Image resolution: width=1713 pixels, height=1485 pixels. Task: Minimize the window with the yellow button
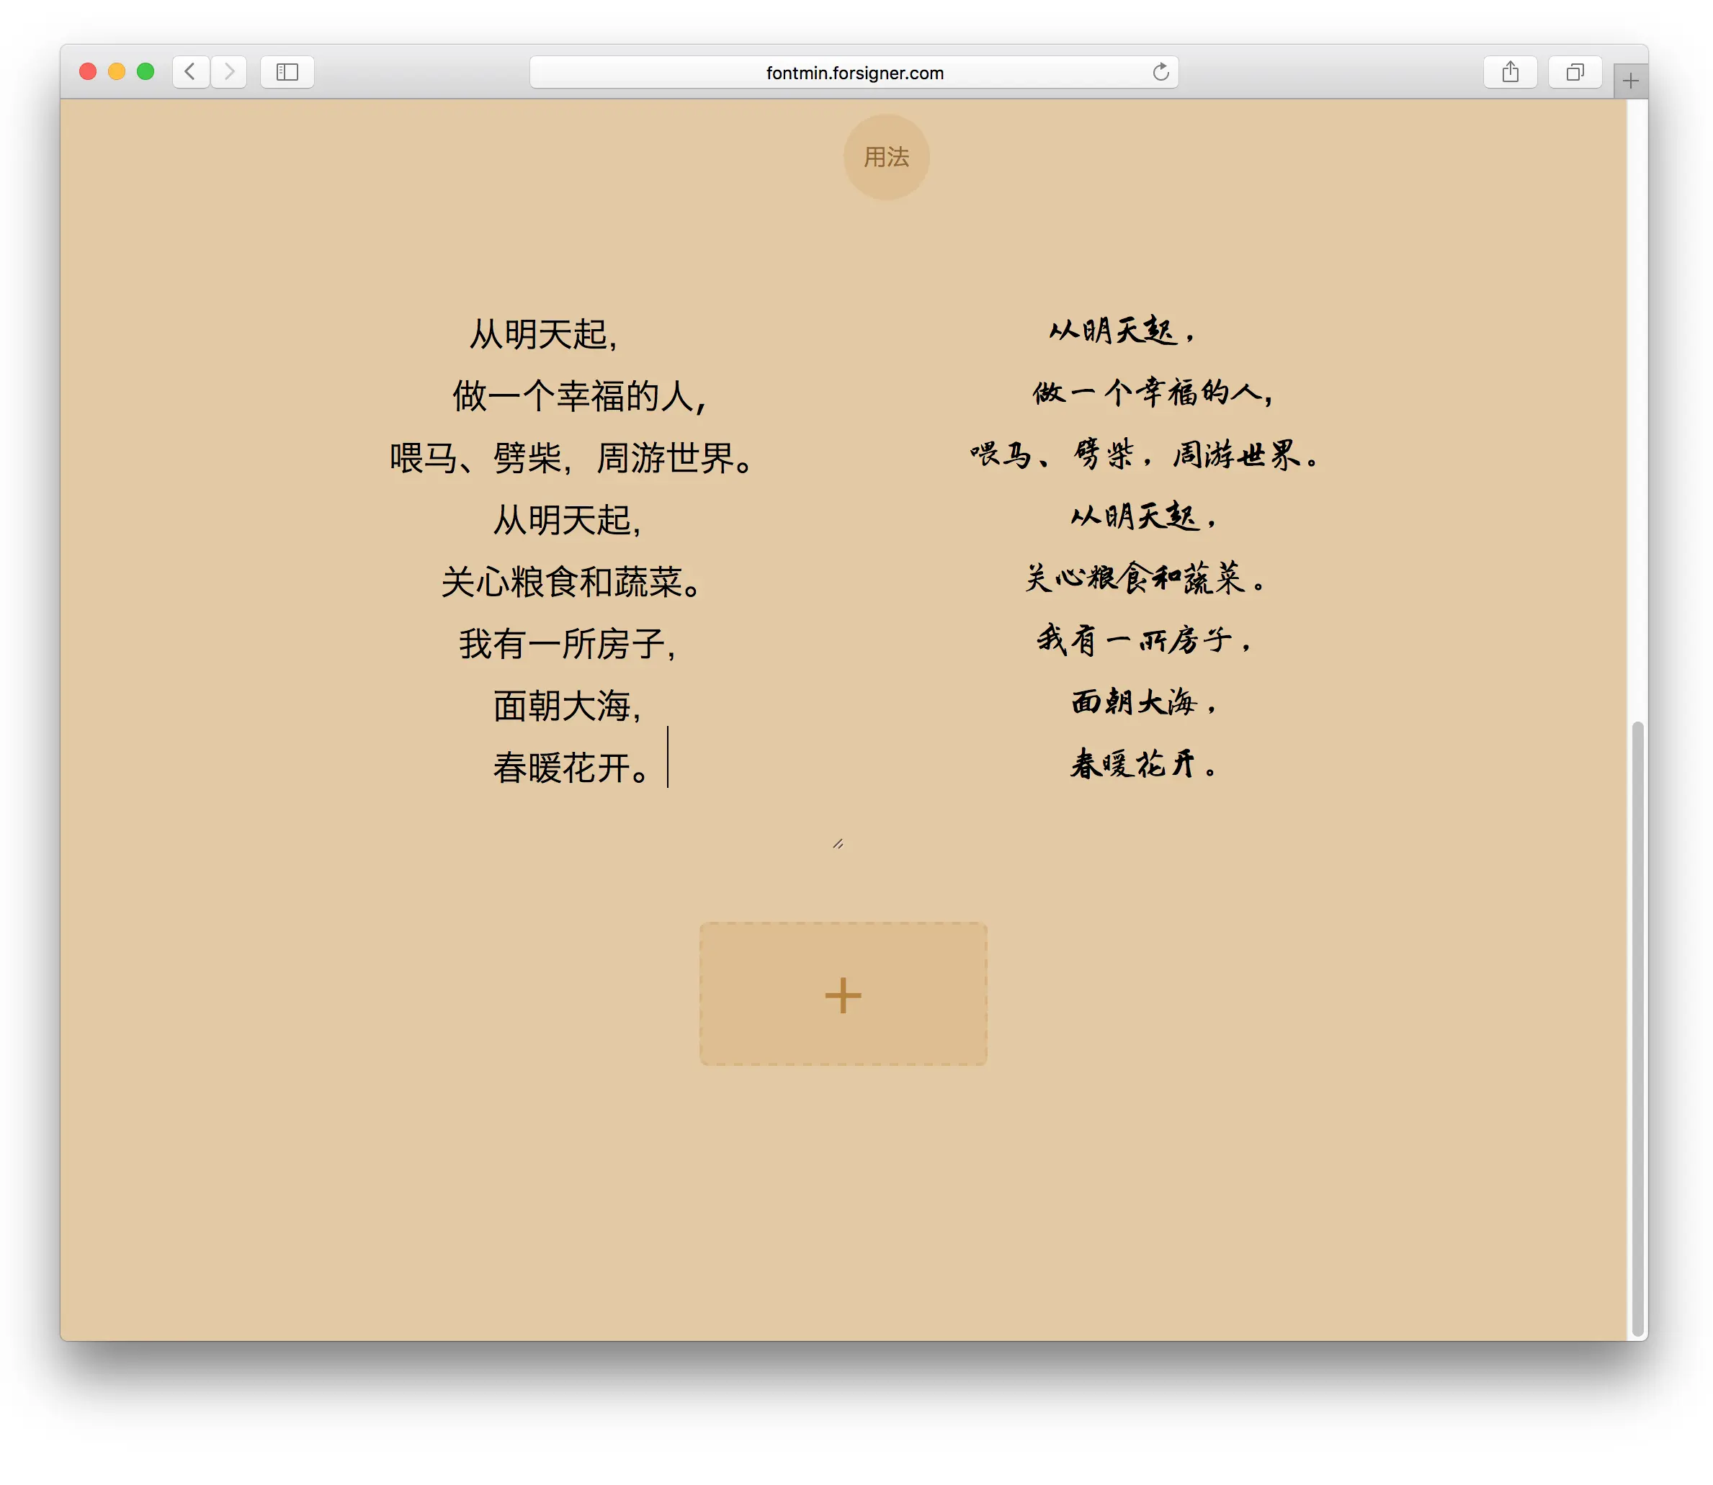tap(116, 72)
